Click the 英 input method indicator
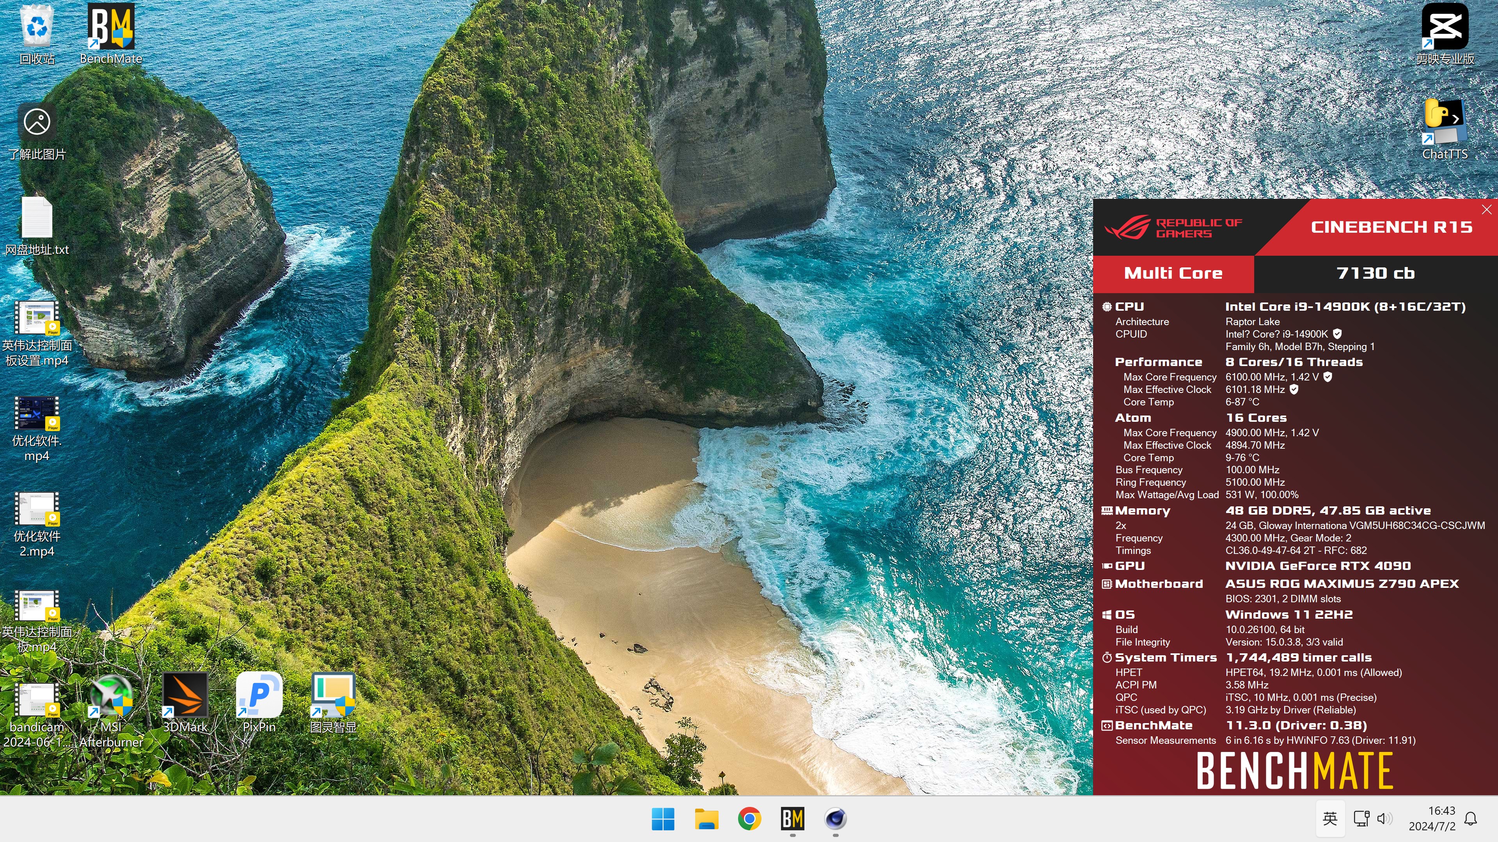The width and height of the screenshot is (1498, 842). (x=1329, y=818)
